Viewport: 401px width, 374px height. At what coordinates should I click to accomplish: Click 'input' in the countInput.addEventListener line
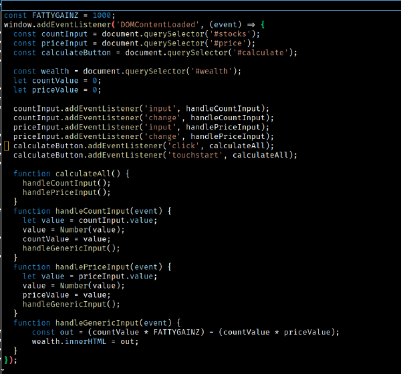tap(160, 108)
